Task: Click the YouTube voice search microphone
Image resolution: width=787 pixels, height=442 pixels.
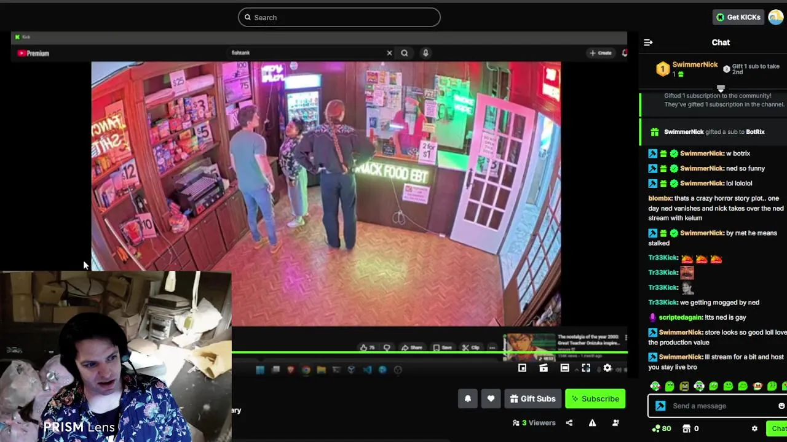Action: click(425, 53)
